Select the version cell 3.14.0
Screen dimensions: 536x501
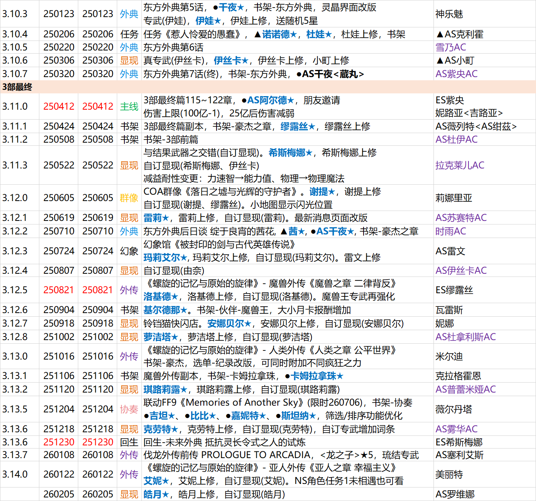coord(15,474)
